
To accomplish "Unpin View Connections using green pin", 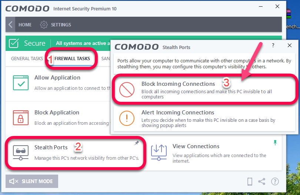I will coord(275,143).
